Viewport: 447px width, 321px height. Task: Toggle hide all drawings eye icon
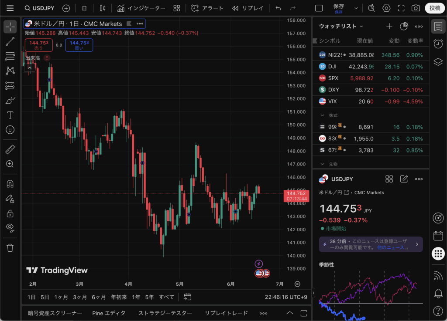click(10, 227)
